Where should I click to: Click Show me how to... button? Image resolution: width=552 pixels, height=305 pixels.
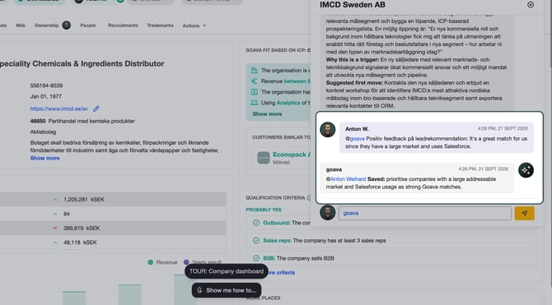point(227,290)
